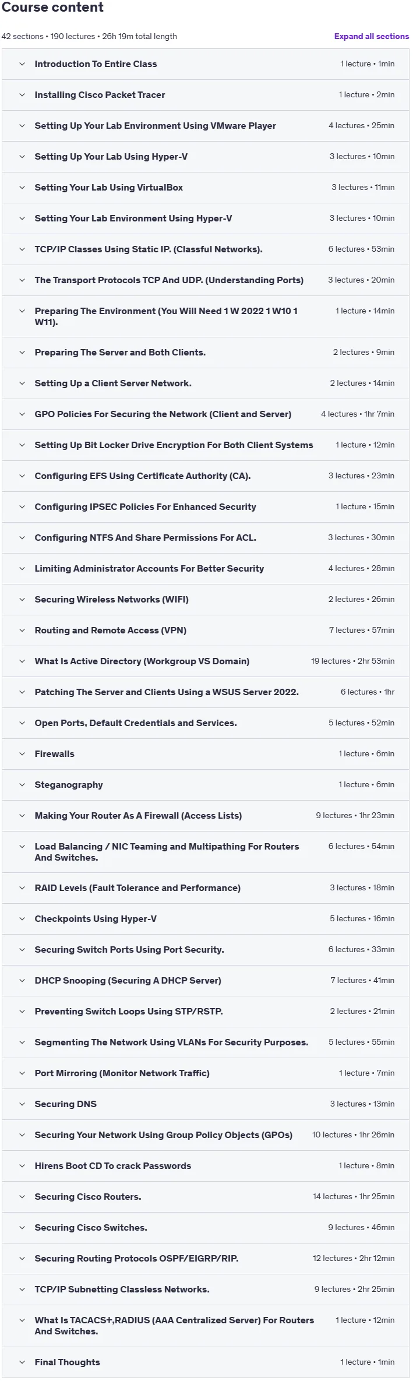Click chevron next to Final Thoughts
This screenshot has height=1381, width=413.
22,1362
